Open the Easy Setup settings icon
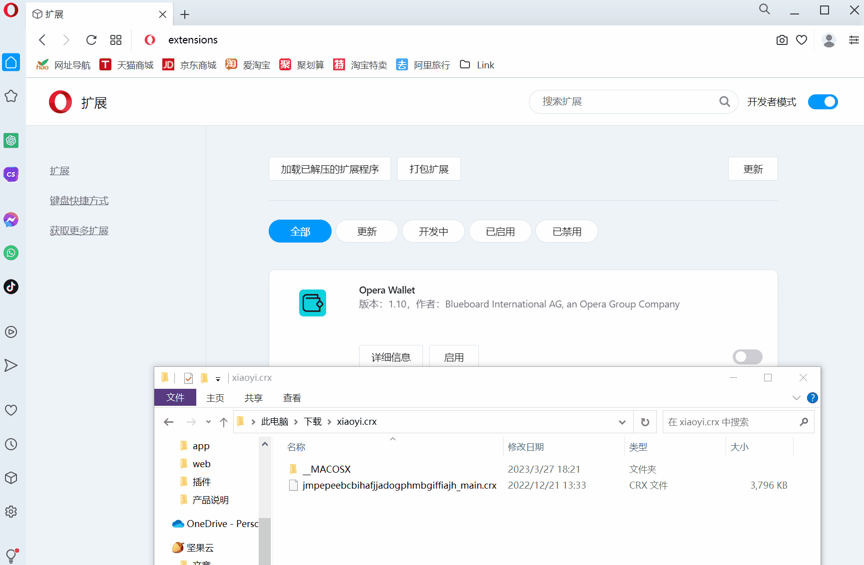The height and width of the screenshot is (565, 864). (854, 40)
